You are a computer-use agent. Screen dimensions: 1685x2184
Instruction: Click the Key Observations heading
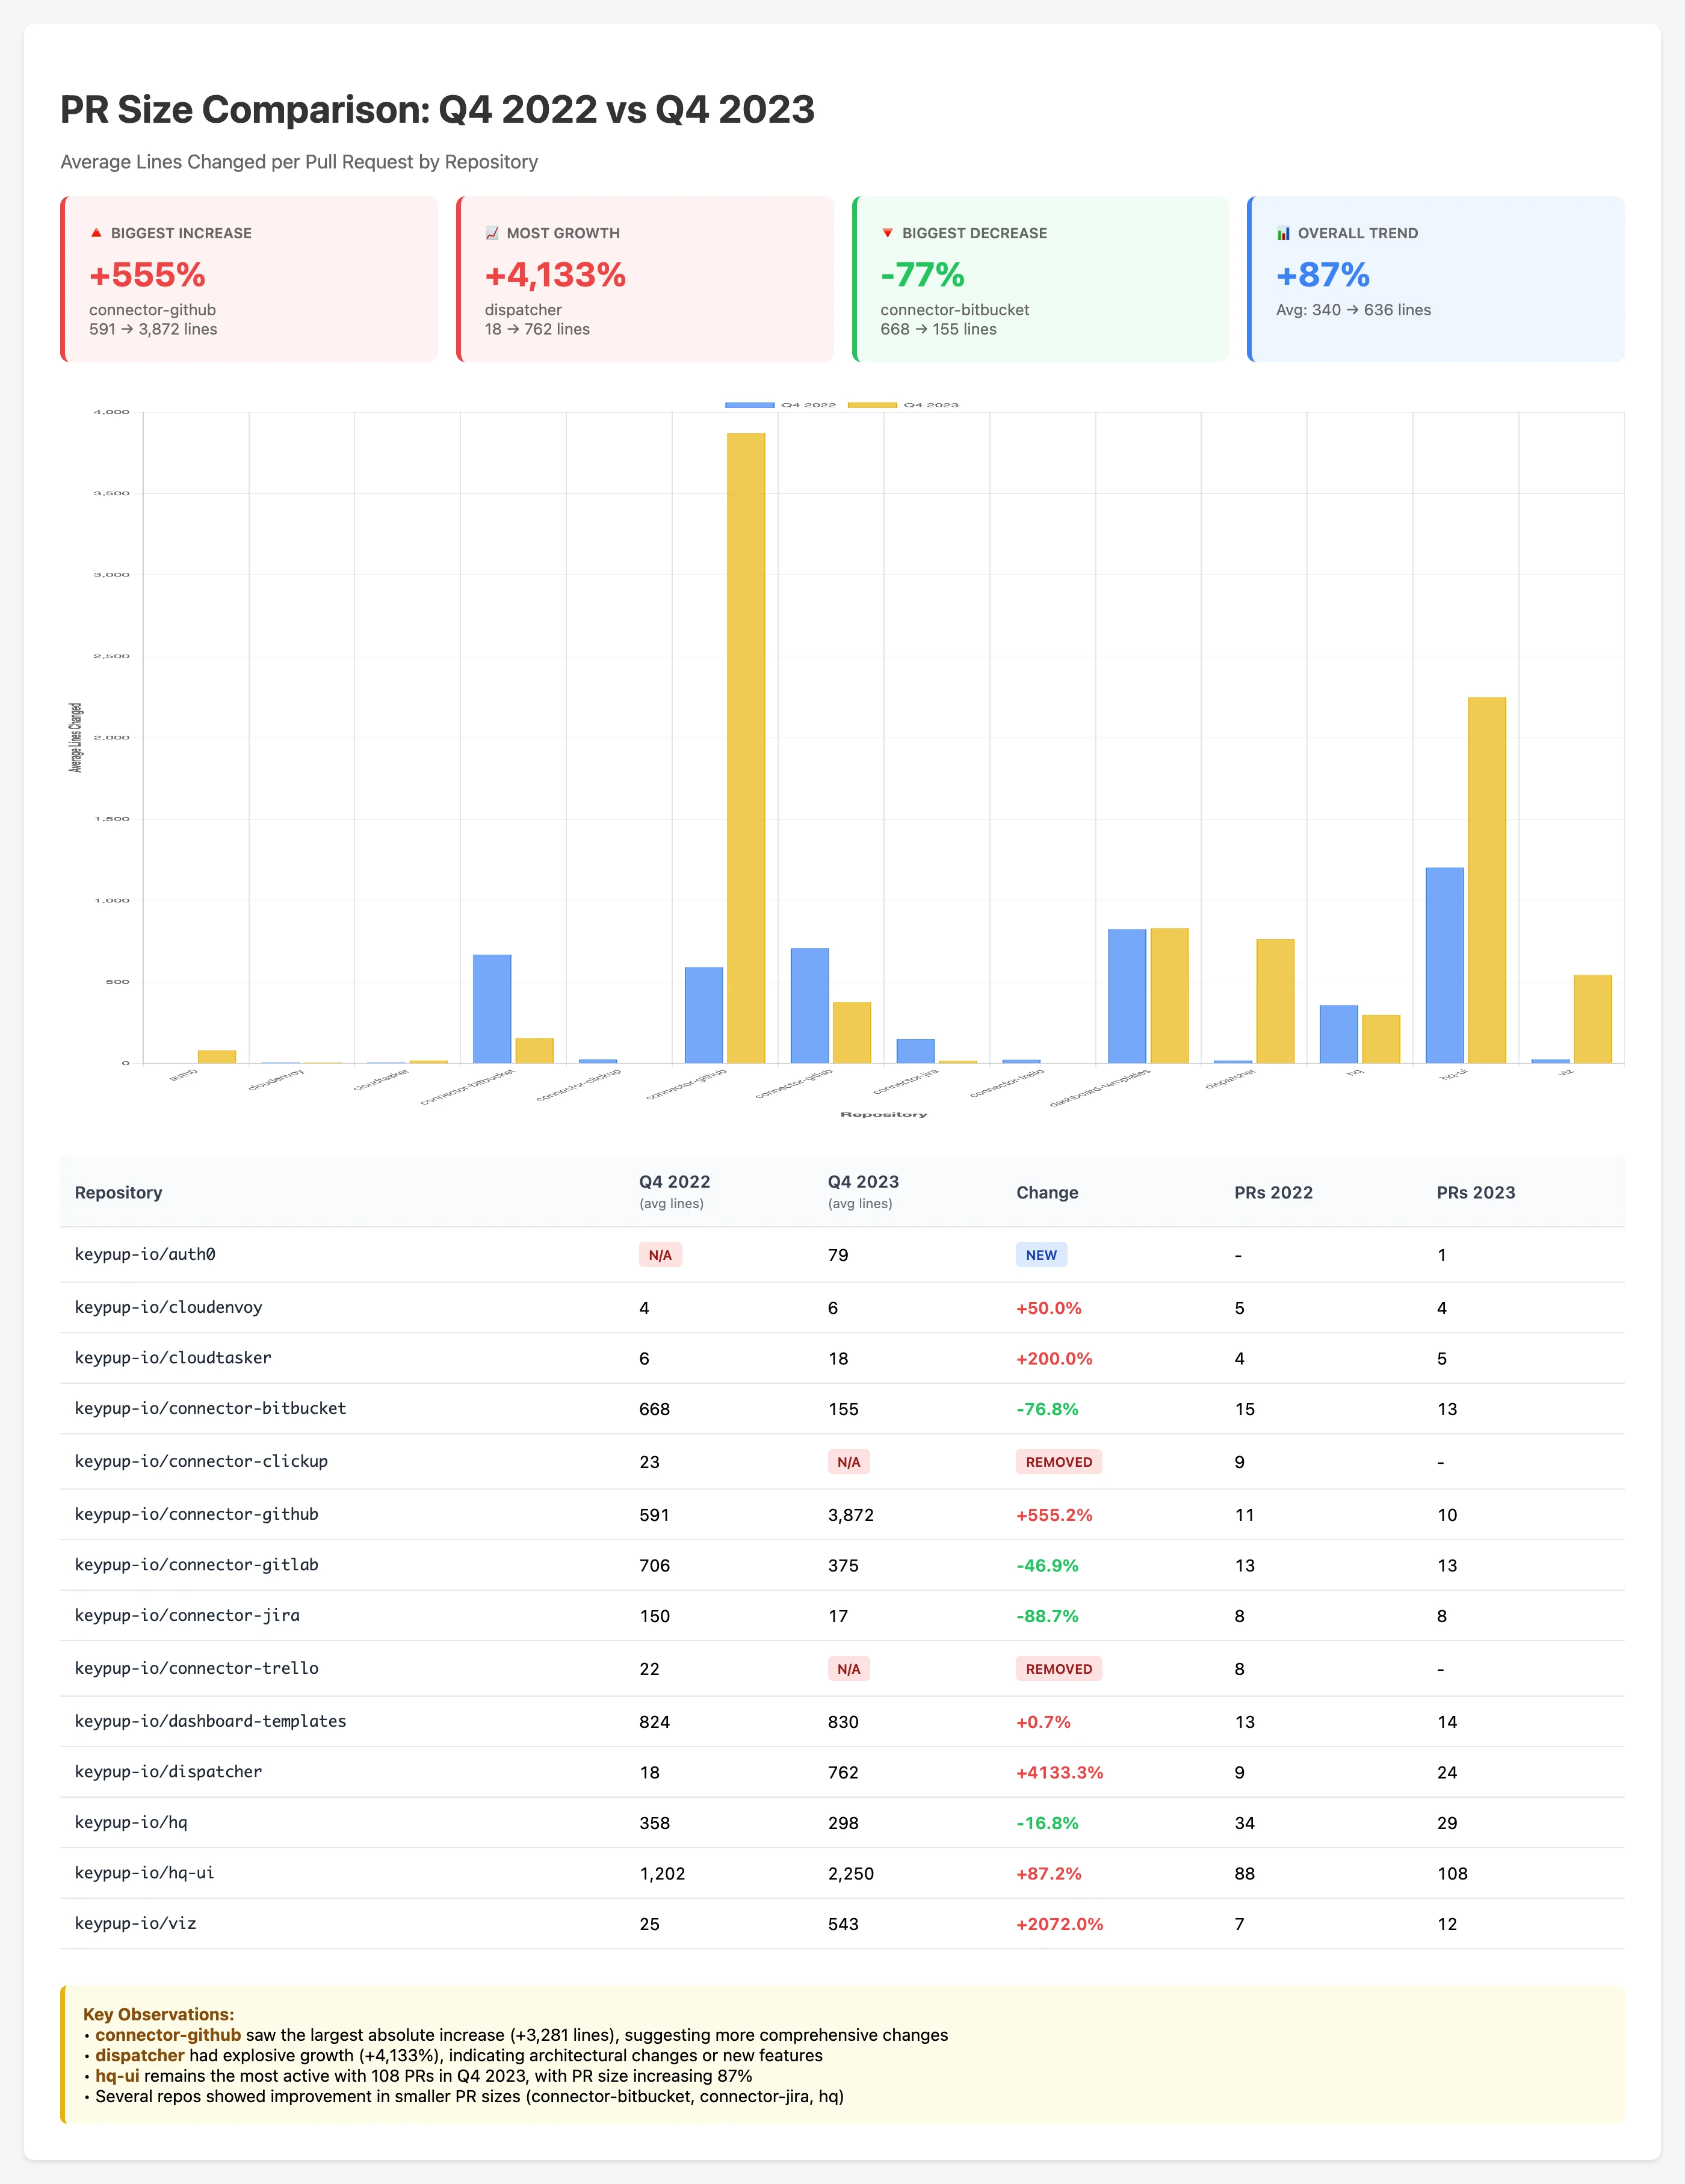(x=158, y=2014)
